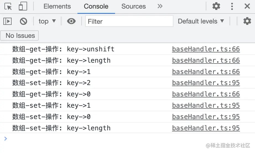
Task: Switch to the Elements tab
Action: 57,6
